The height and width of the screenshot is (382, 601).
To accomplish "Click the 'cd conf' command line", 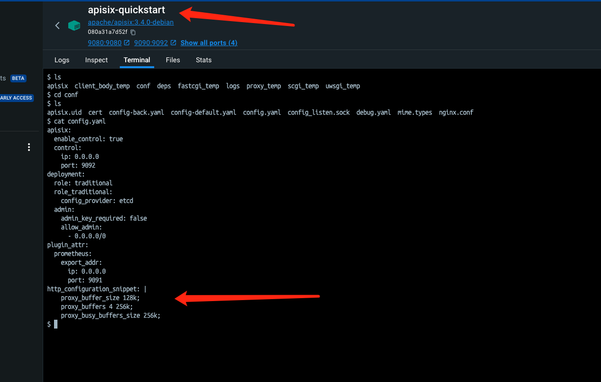I will pos(62,95).
